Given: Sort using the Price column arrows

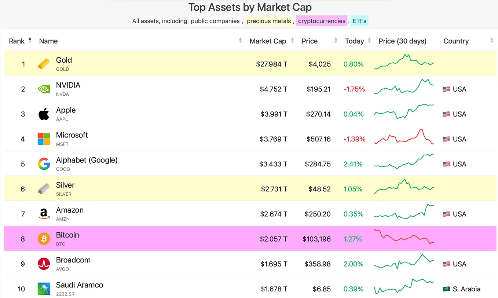Looking at the screenshot, I should coord(336,41).
